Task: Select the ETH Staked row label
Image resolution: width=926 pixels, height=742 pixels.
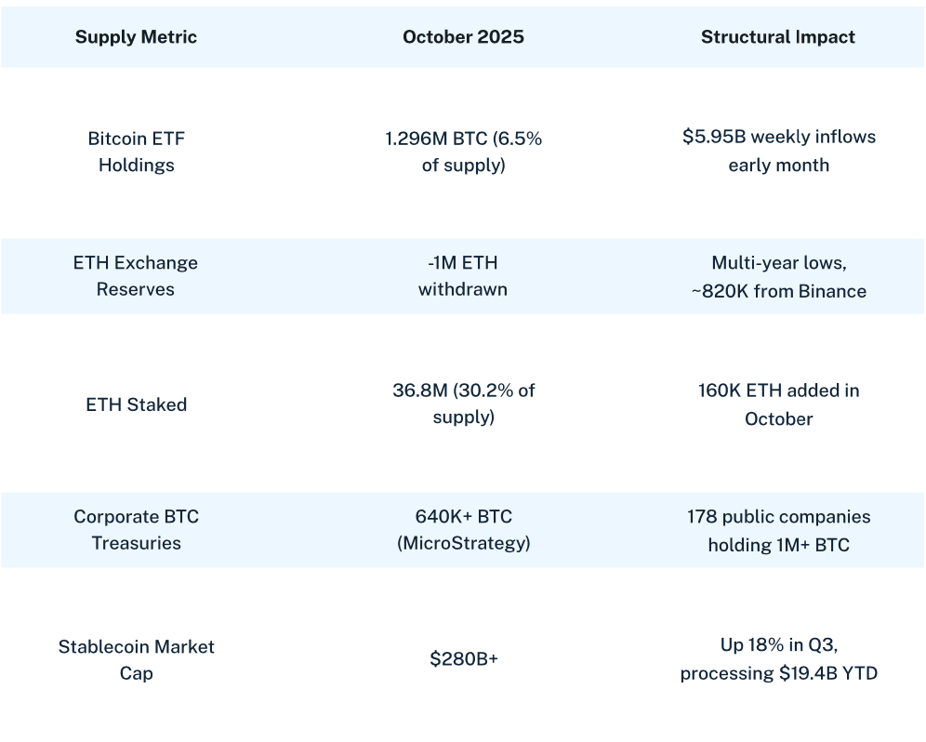Action: 136,404
